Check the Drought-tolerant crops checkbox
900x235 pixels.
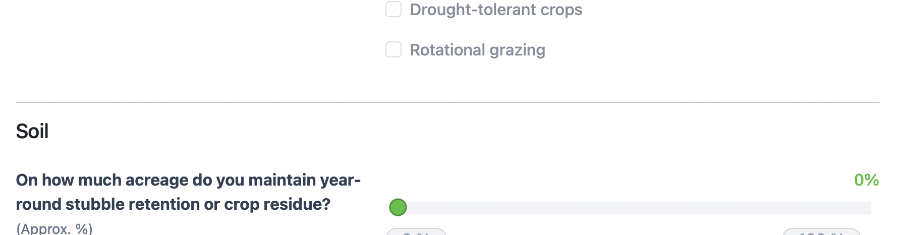click(x=393, y=10)
